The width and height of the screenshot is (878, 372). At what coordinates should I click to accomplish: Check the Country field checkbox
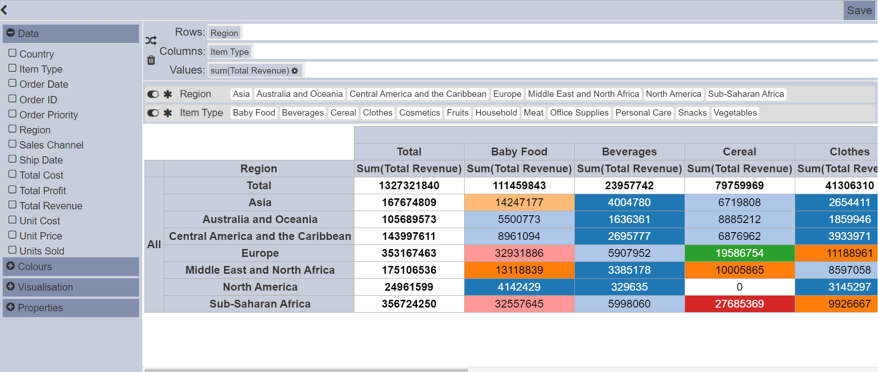click(12, 53)
